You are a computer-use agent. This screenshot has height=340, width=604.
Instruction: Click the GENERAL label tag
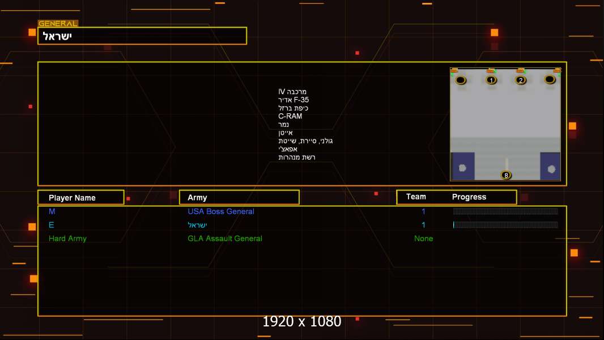click(58, 23)
